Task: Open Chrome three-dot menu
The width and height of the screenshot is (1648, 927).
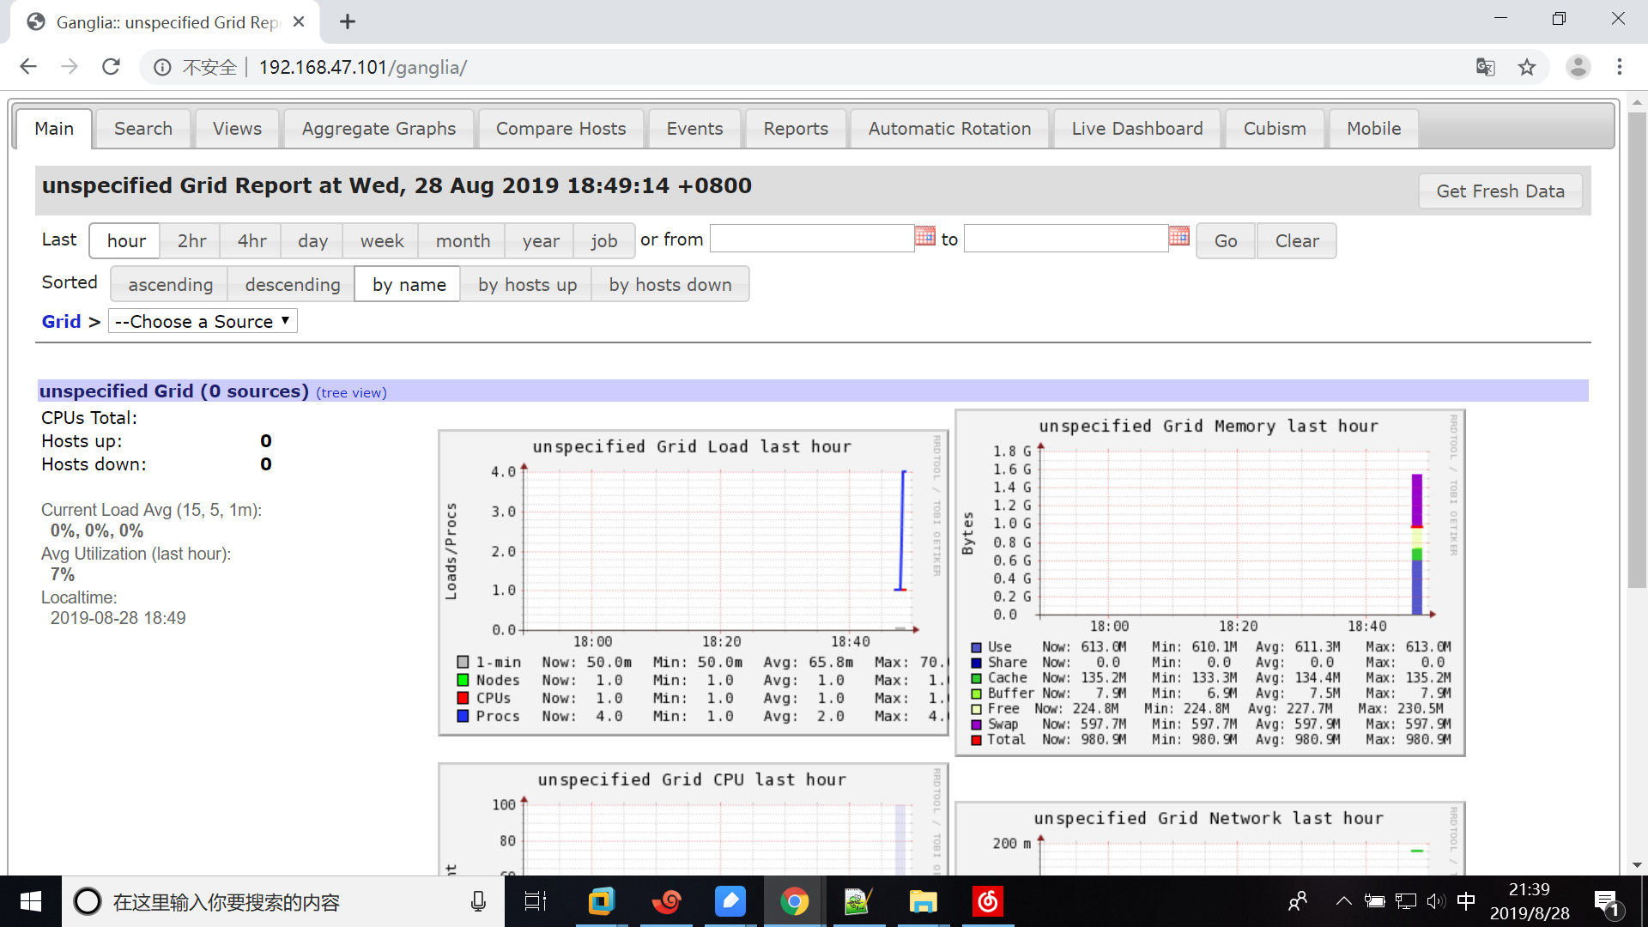Action: pyautogui.click(x=1619, y=67)
